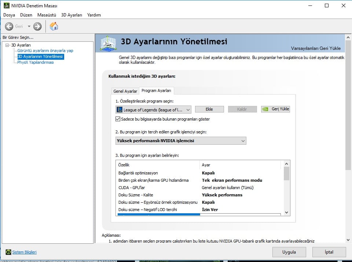Open the 3D Ayarları menu
352x262 pixels.
coord(71,15)
